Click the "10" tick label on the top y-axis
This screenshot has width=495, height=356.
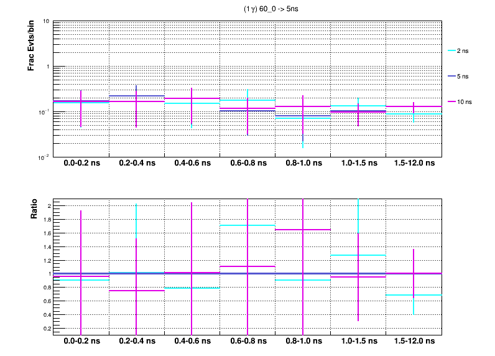(47, 22)
